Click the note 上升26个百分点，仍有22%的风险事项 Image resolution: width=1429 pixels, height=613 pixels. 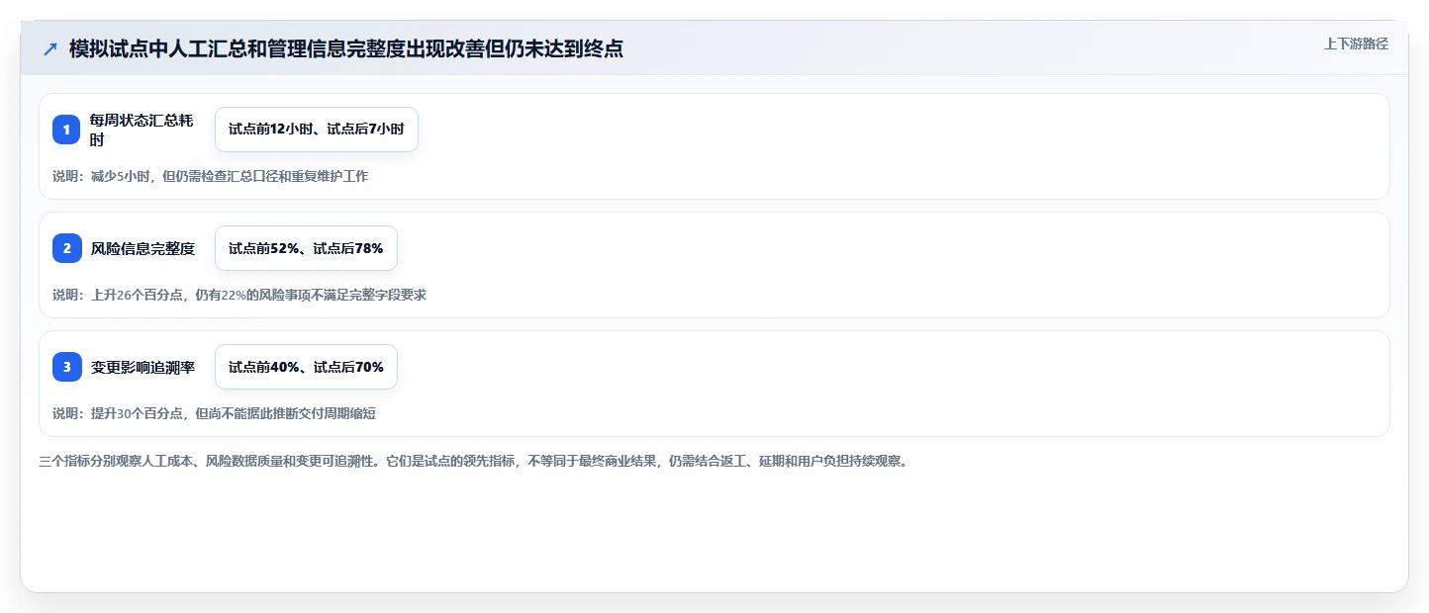239,295
